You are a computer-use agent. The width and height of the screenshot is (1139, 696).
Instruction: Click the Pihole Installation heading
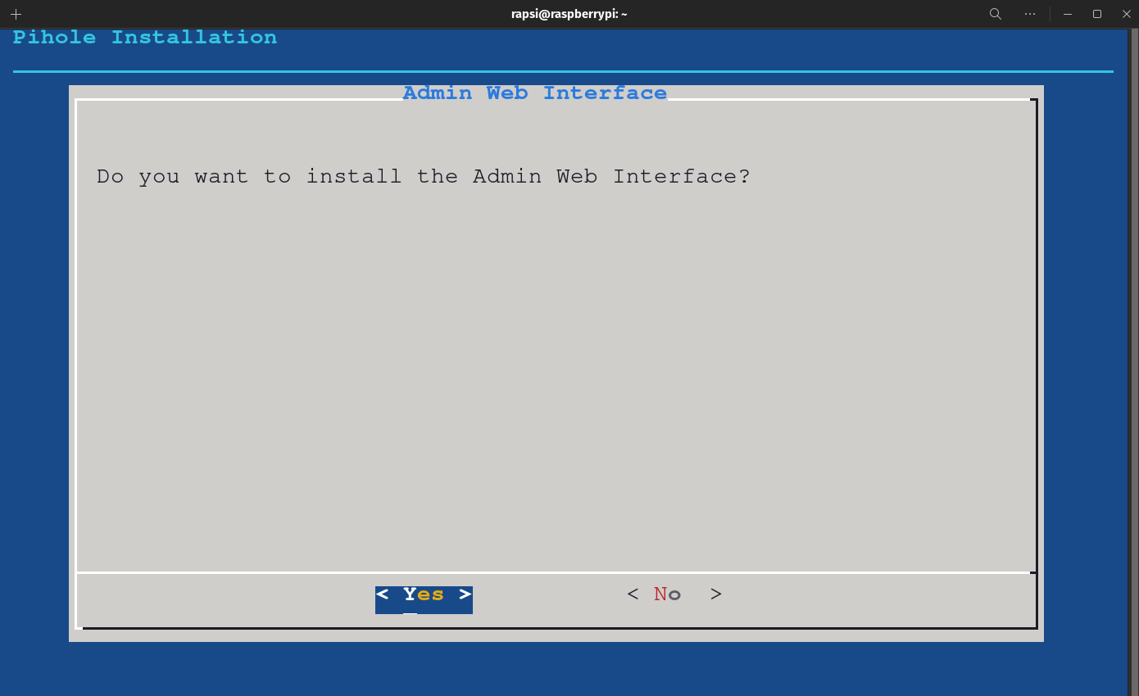pyautogui.click(x=145, y=38)
